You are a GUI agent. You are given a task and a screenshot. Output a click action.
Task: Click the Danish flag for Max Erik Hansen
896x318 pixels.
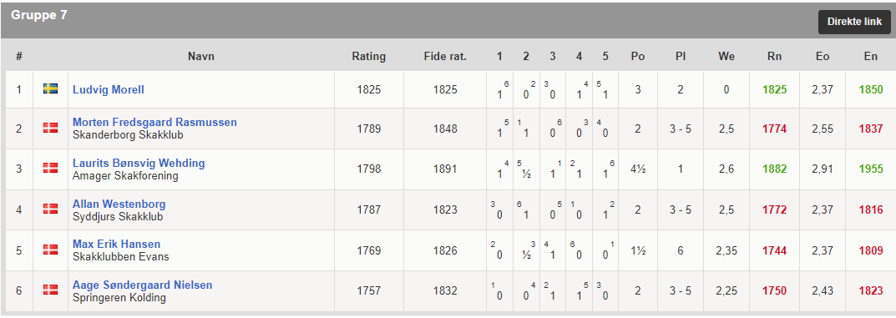pos(50,250)
